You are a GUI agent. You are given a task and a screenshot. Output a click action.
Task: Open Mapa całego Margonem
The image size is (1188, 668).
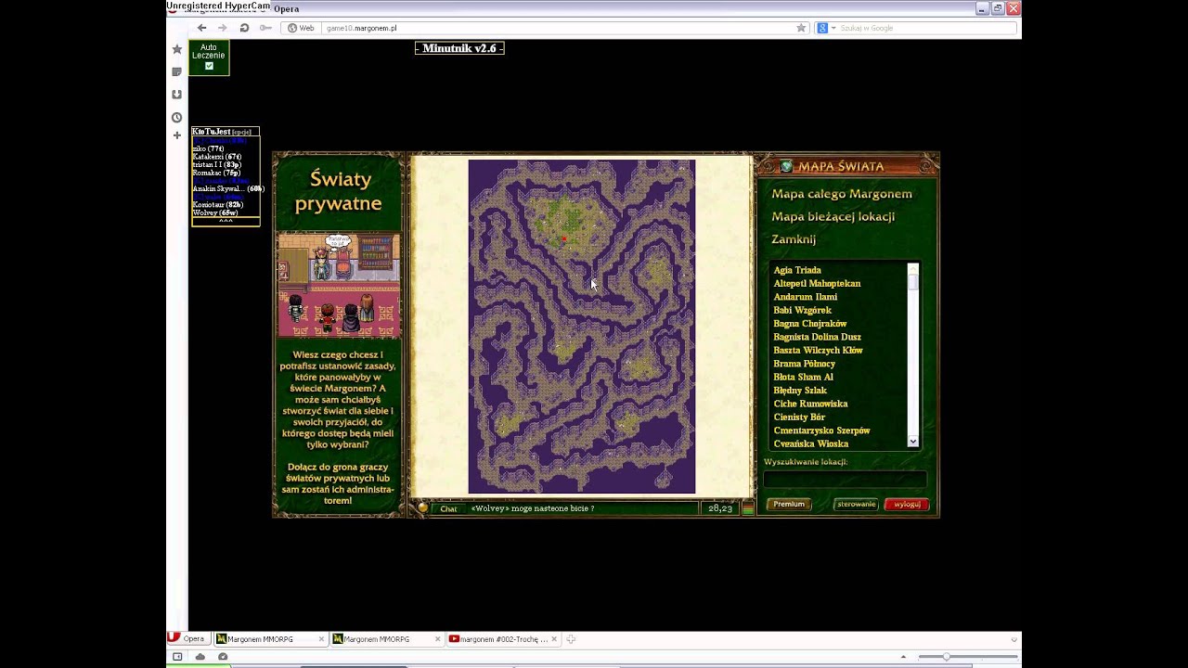842,194
